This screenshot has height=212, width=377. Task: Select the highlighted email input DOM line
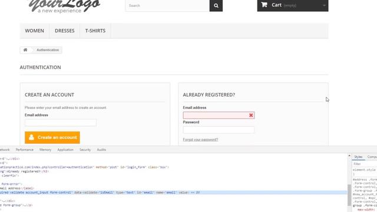coord(174,193)
